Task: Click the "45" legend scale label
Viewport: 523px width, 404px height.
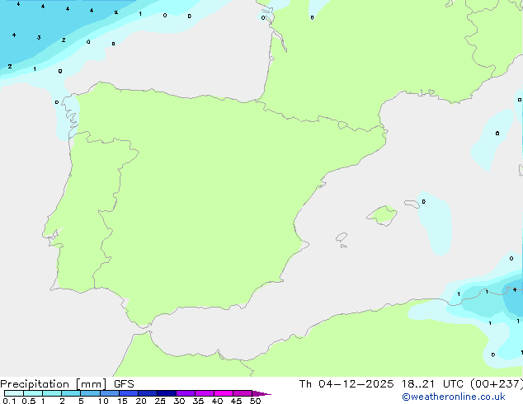Action: click(x=236, y=401)
